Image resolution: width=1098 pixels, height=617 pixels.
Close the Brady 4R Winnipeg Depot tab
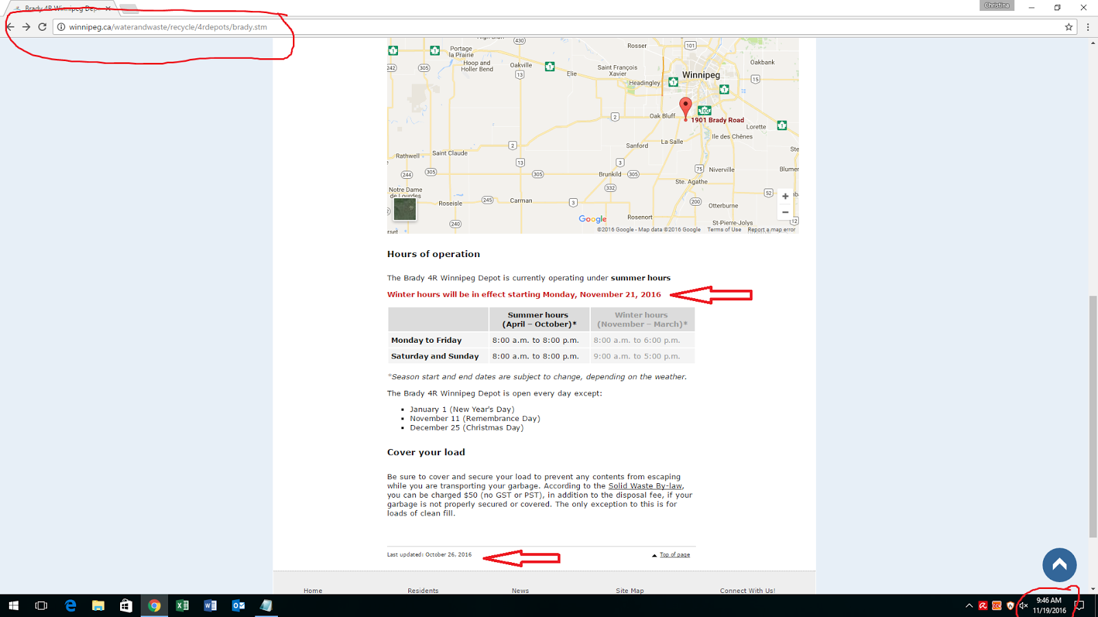[108, 8]
